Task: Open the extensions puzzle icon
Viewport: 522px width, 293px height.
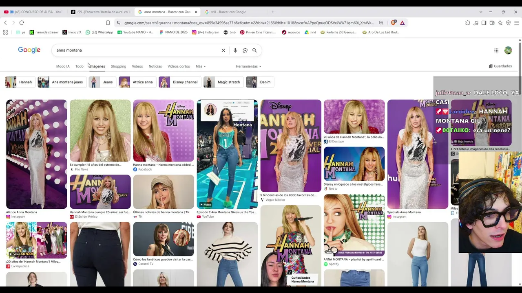Action: click(x=468, y=23)
